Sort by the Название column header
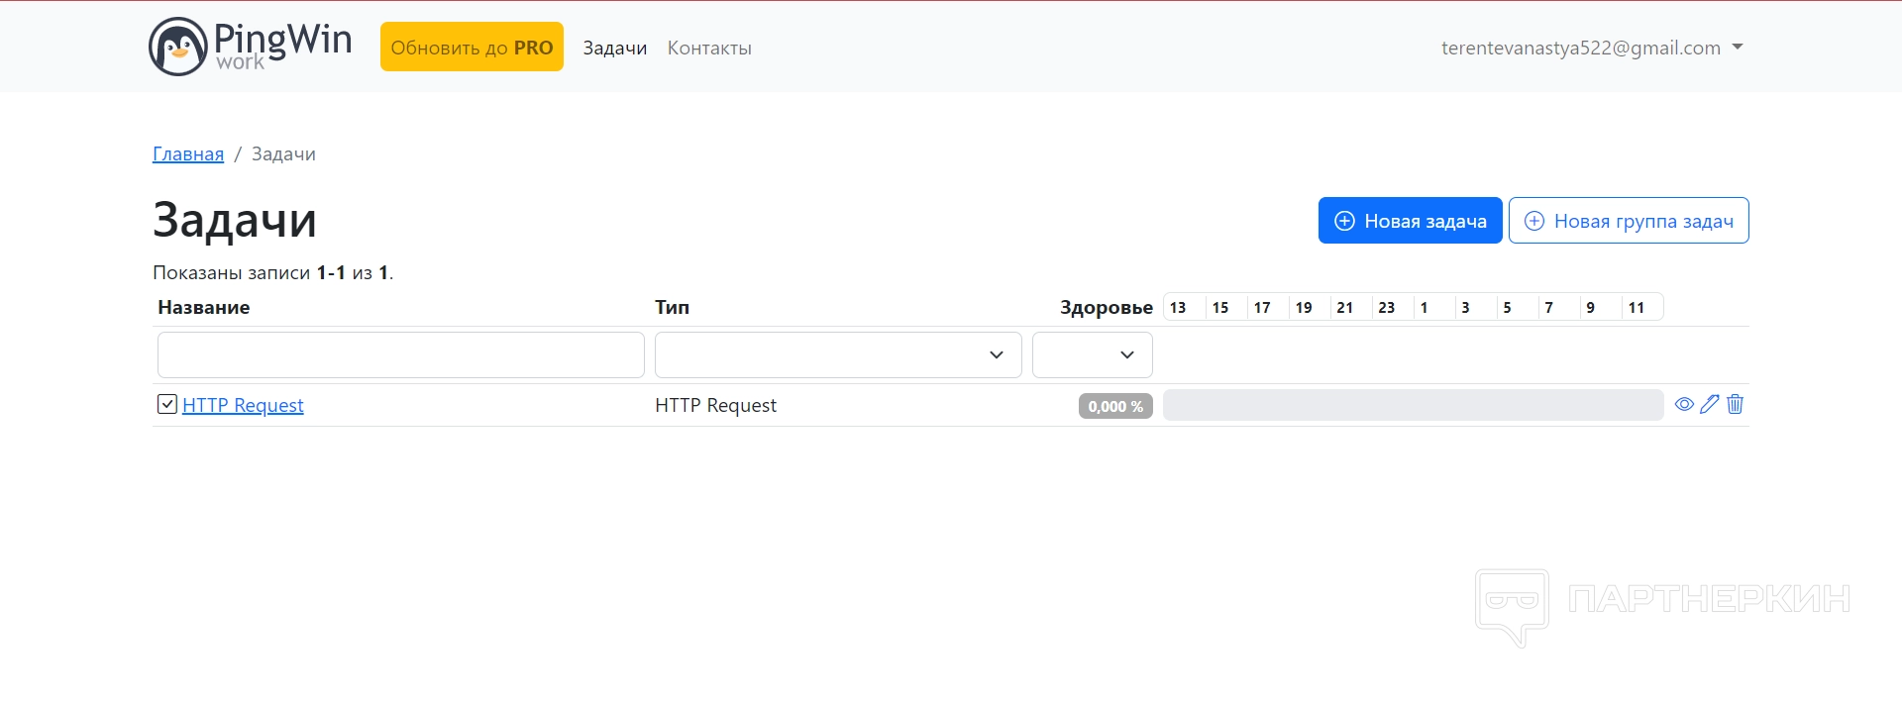Viewport: 1902px width, 701px height. click(x=203, y=308)
